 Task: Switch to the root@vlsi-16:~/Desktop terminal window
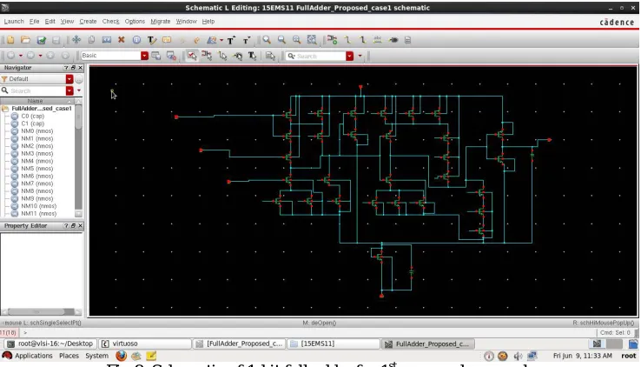point(51,344)
